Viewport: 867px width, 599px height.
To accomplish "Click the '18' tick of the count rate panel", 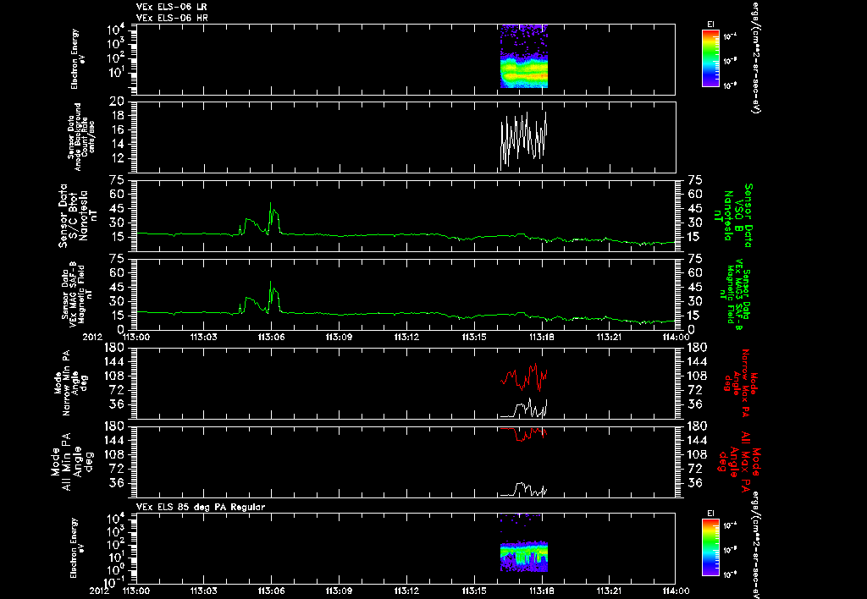I will tap(117, 116).
